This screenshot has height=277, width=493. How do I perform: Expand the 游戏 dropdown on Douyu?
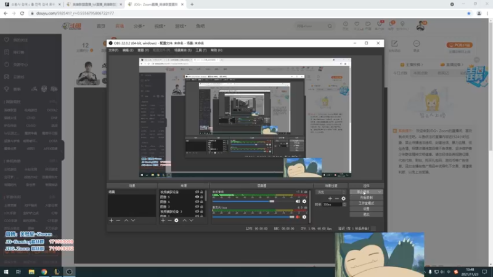(181, 26)
